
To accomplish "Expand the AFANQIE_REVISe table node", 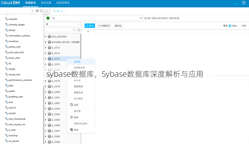I will (x=46, y=42).
